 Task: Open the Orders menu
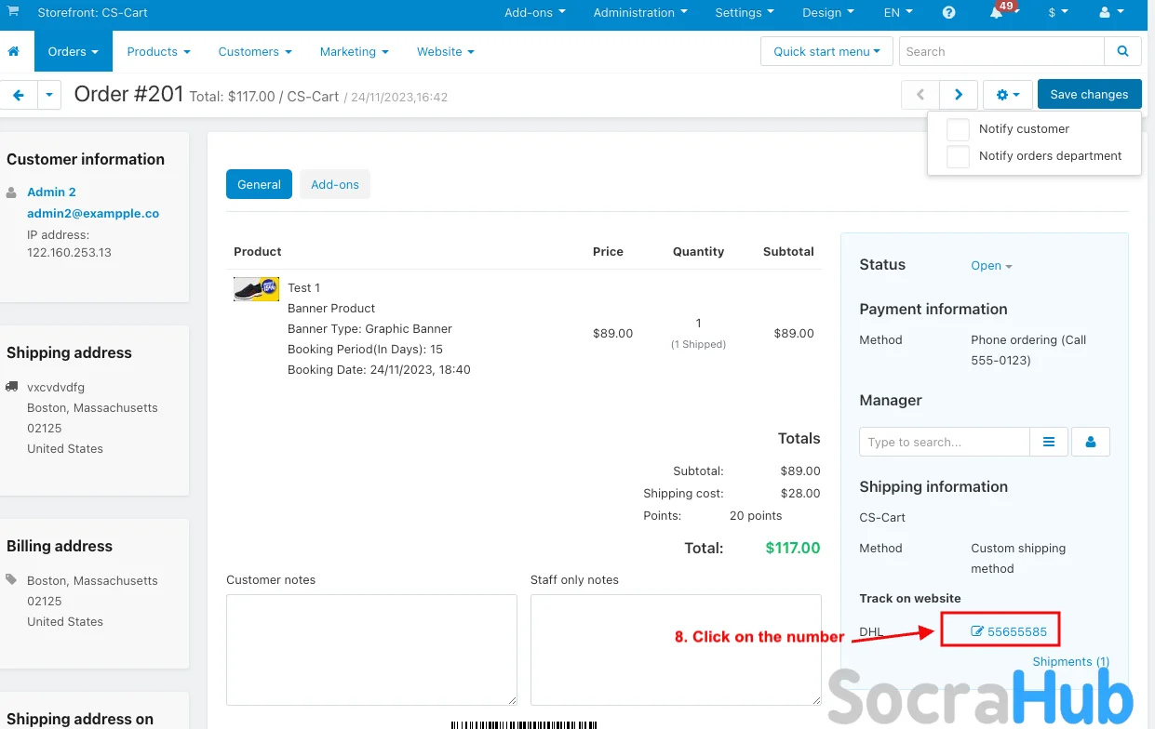(x=74, y=51)
